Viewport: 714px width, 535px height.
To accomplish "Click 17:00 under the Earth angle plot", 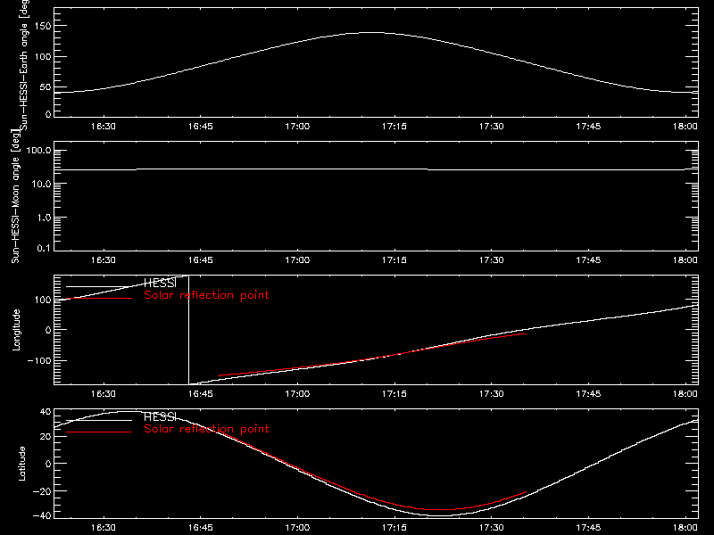I will tap(297, 127).
